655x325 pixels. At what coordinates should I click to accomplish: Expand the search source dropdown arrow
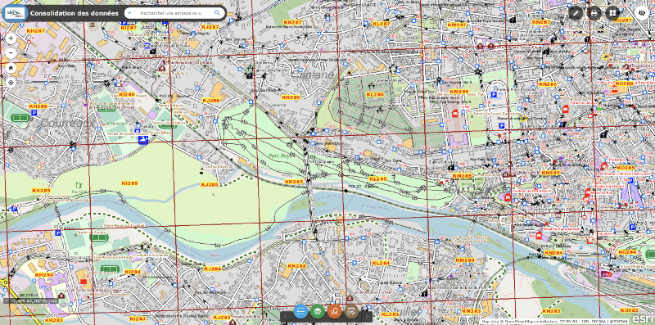pos(129,13)
